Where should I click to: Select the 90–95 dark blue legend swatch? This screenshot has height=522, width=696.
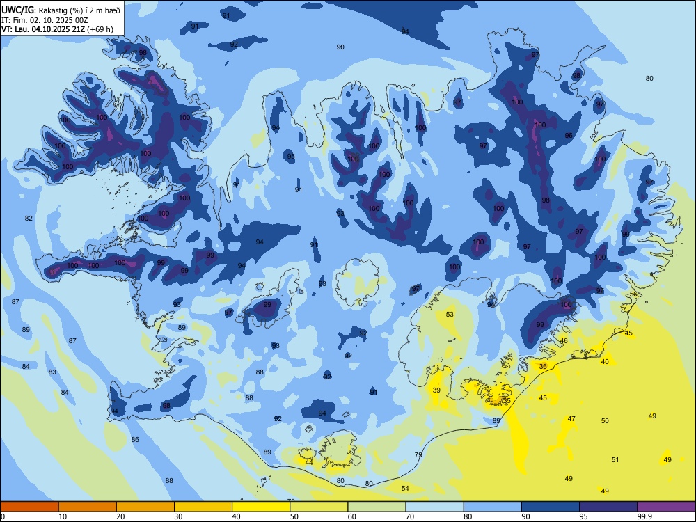(551, 507)
